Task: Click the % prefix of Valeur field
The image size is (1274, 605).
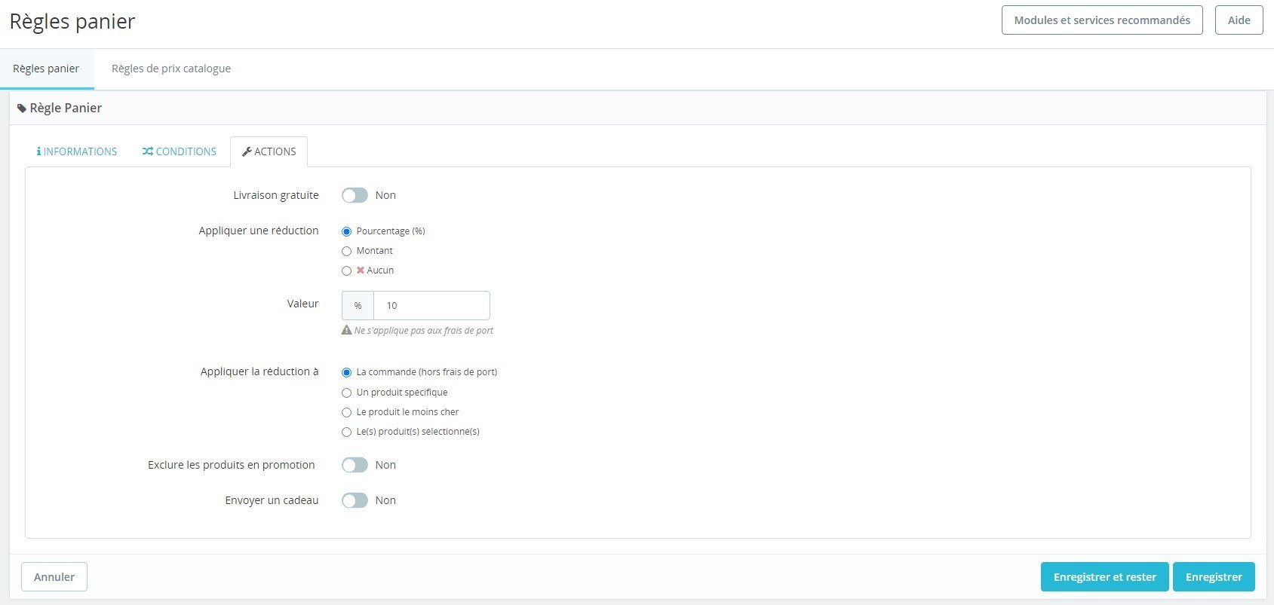Action: 358,305
